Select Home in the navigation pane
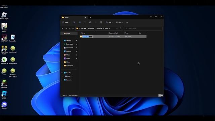 coord(69,33)
